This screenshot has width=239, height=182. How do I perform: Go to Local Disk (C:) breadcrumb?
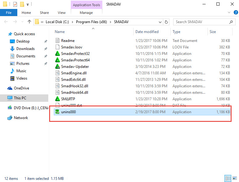point(57,22)
